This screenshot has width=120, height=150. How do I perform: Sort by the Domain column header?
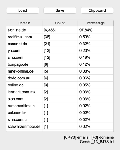(x=24, y=23)
